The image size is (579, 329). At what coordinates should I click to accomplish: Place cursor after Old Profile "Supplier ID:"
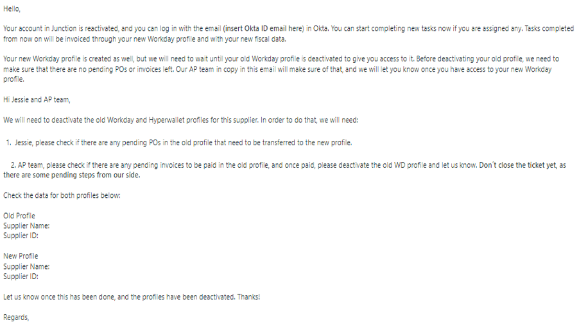coord(40,236)
